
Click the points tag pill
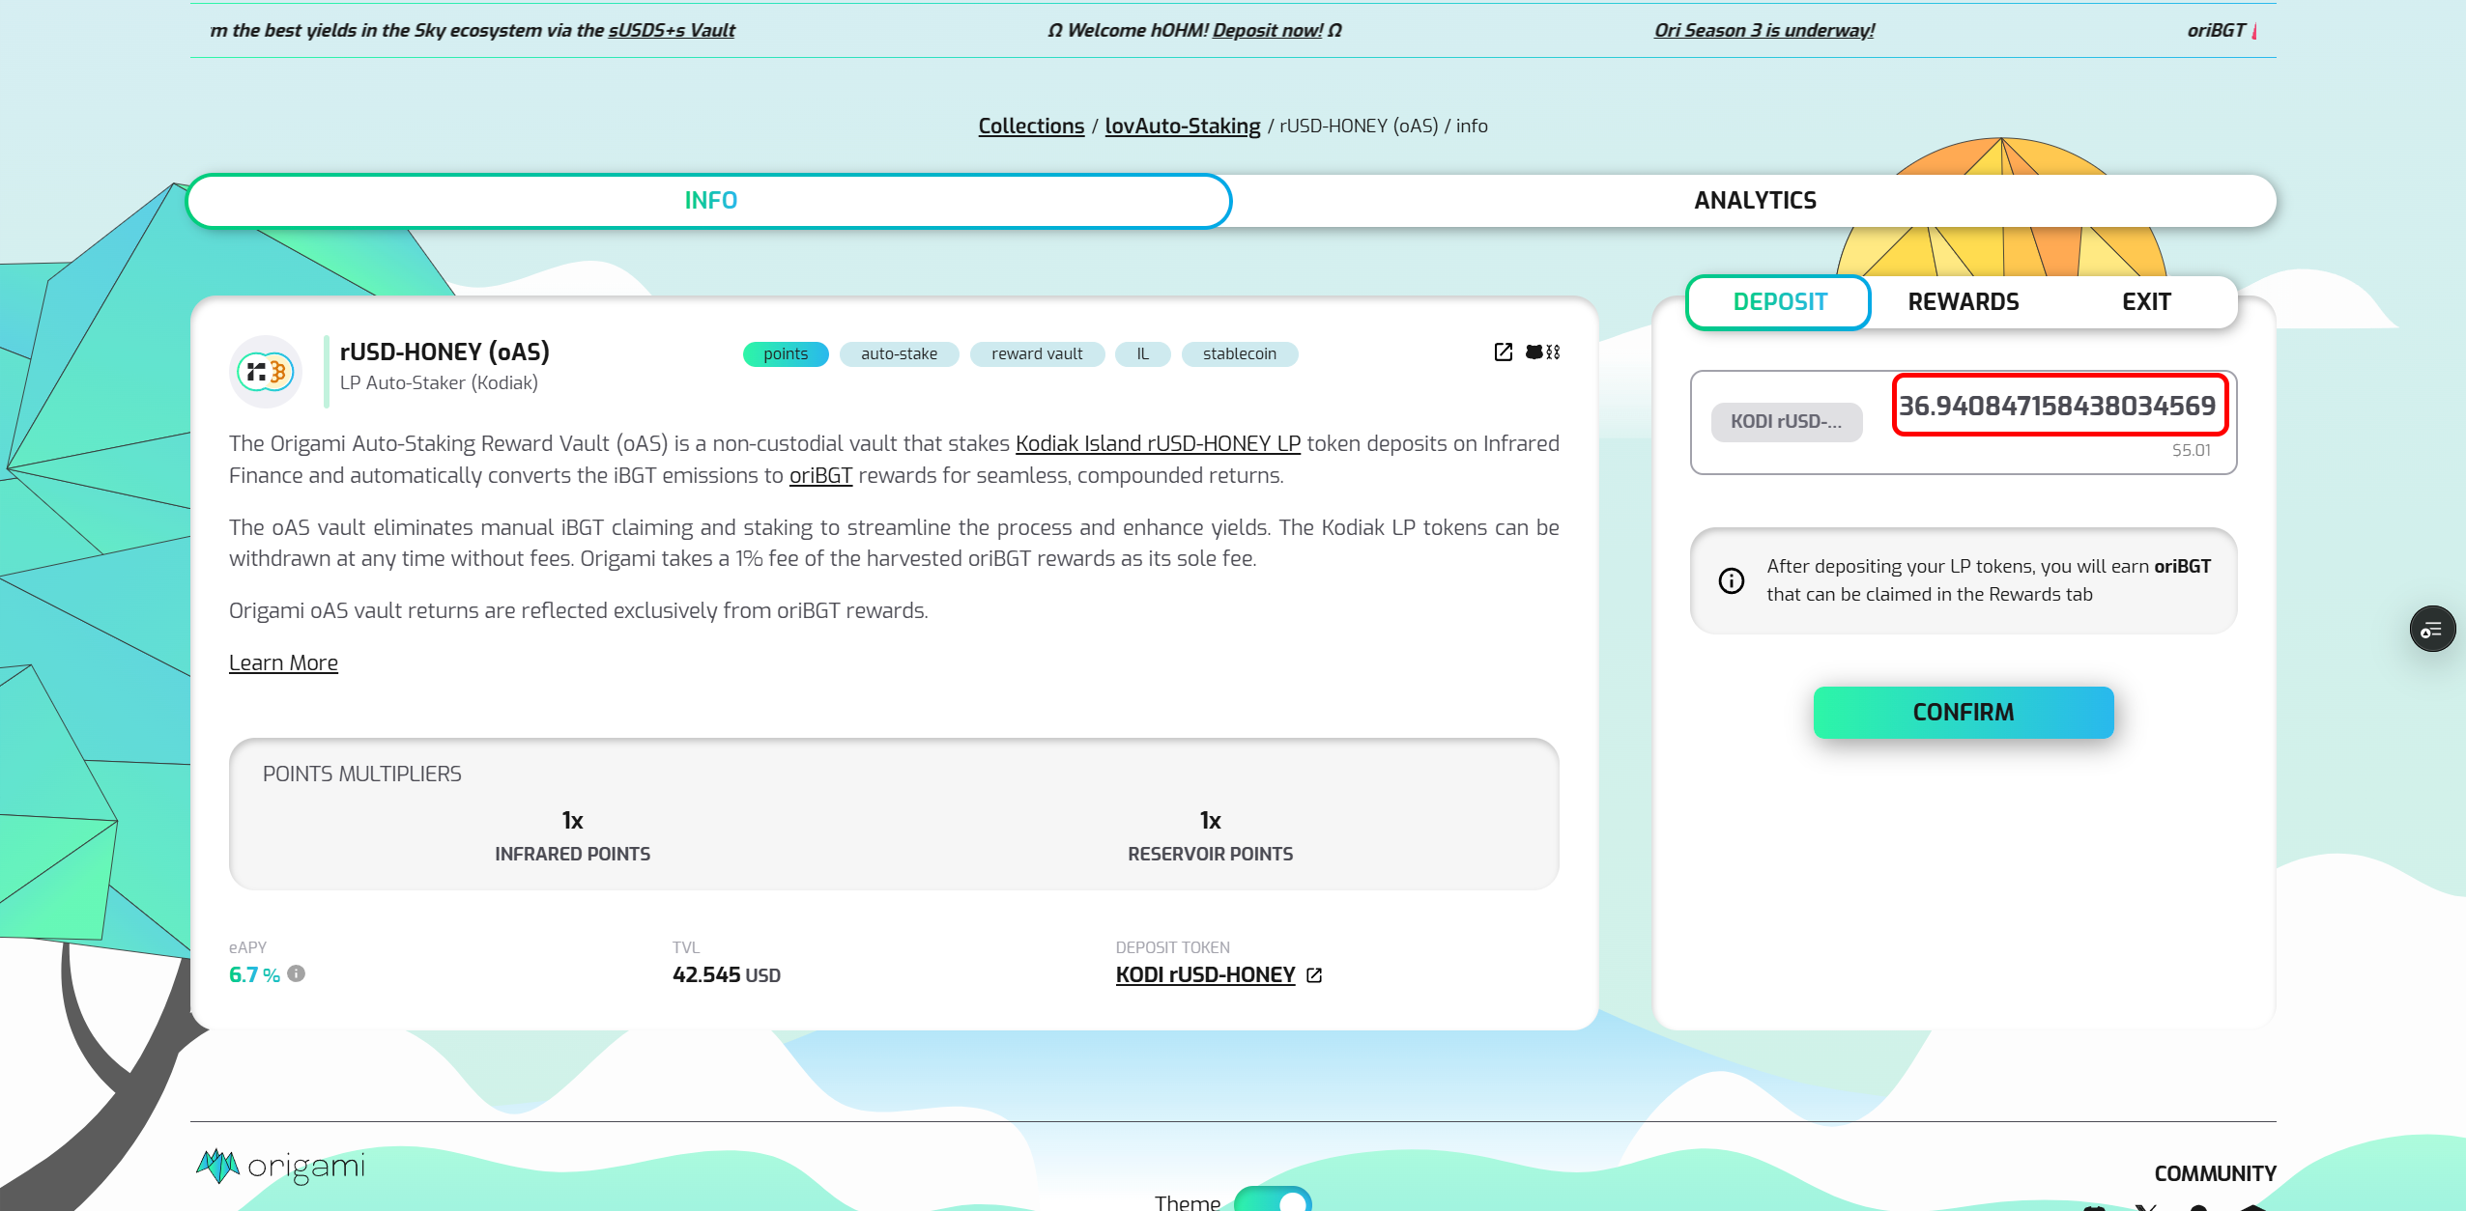(785, 354)
